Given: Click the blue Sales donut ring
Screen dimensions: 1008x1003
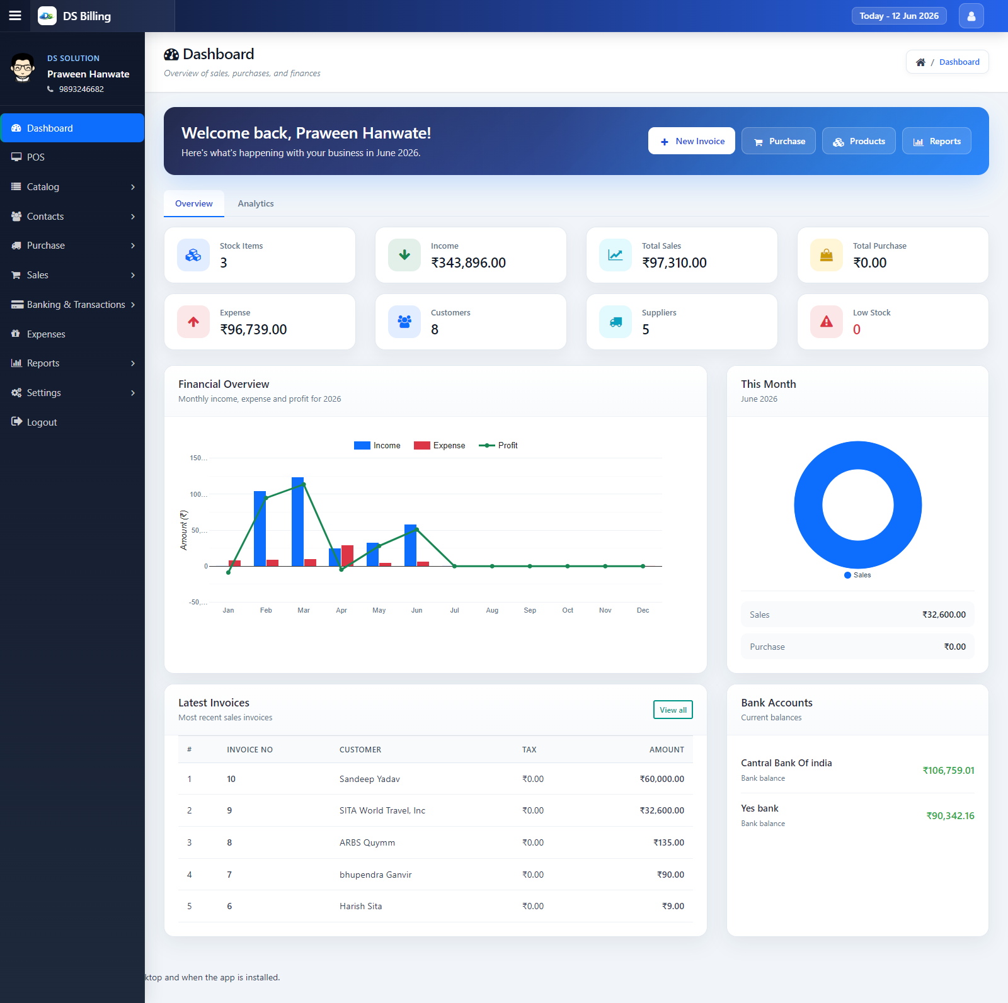Looking at the screenshot, I should (x=809, y=505).
